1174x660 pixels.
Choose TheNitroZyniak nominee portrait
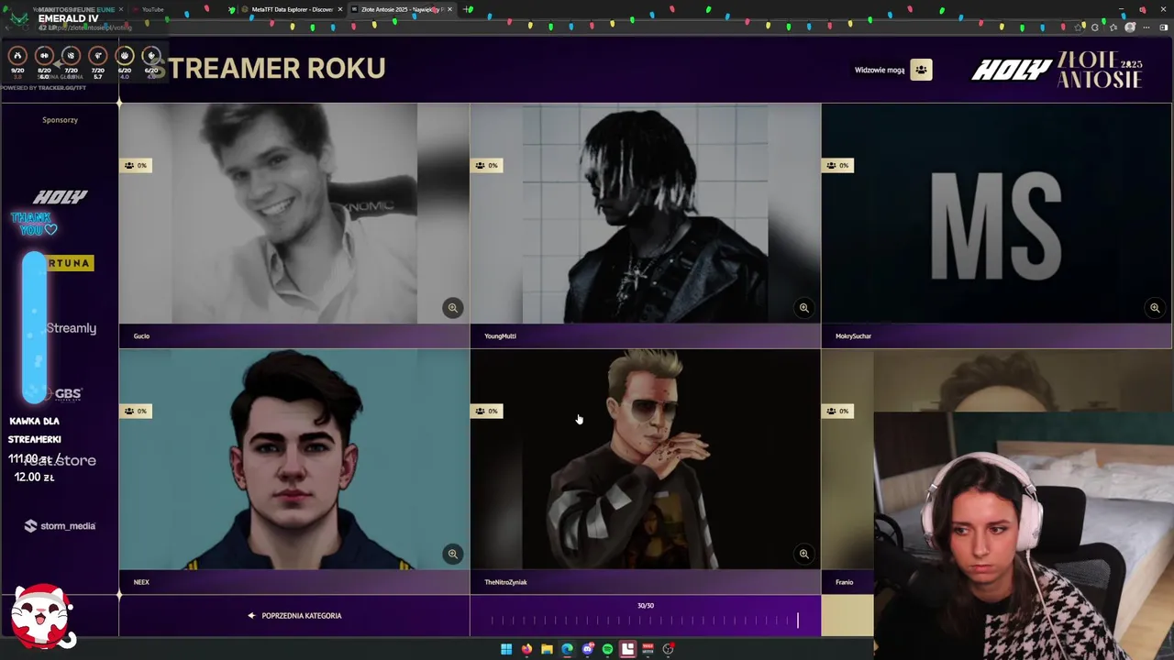[x=645, y=459]
